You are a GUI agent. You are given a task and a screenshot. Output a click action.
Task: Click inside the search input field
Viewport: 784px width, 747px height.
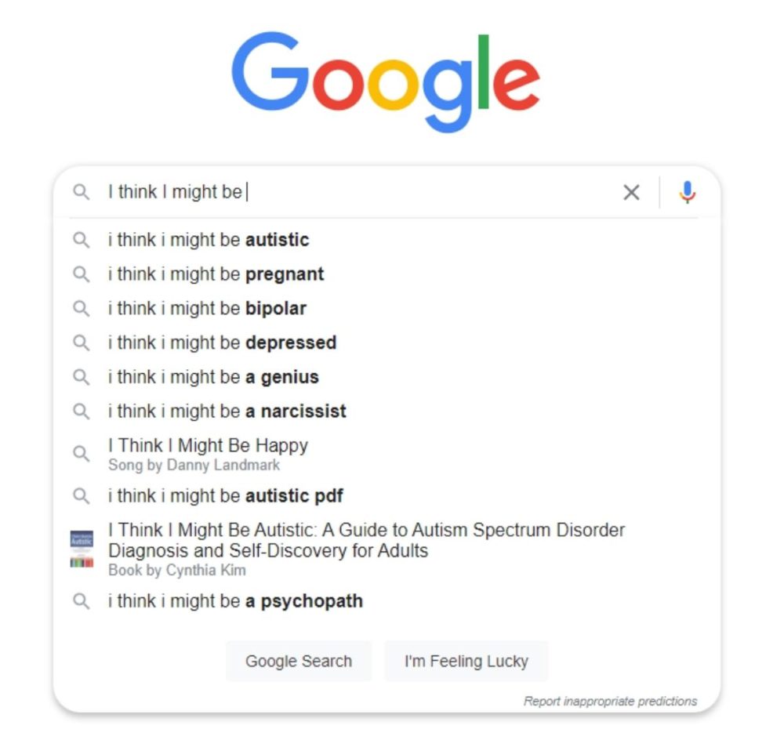click(314, 191)
